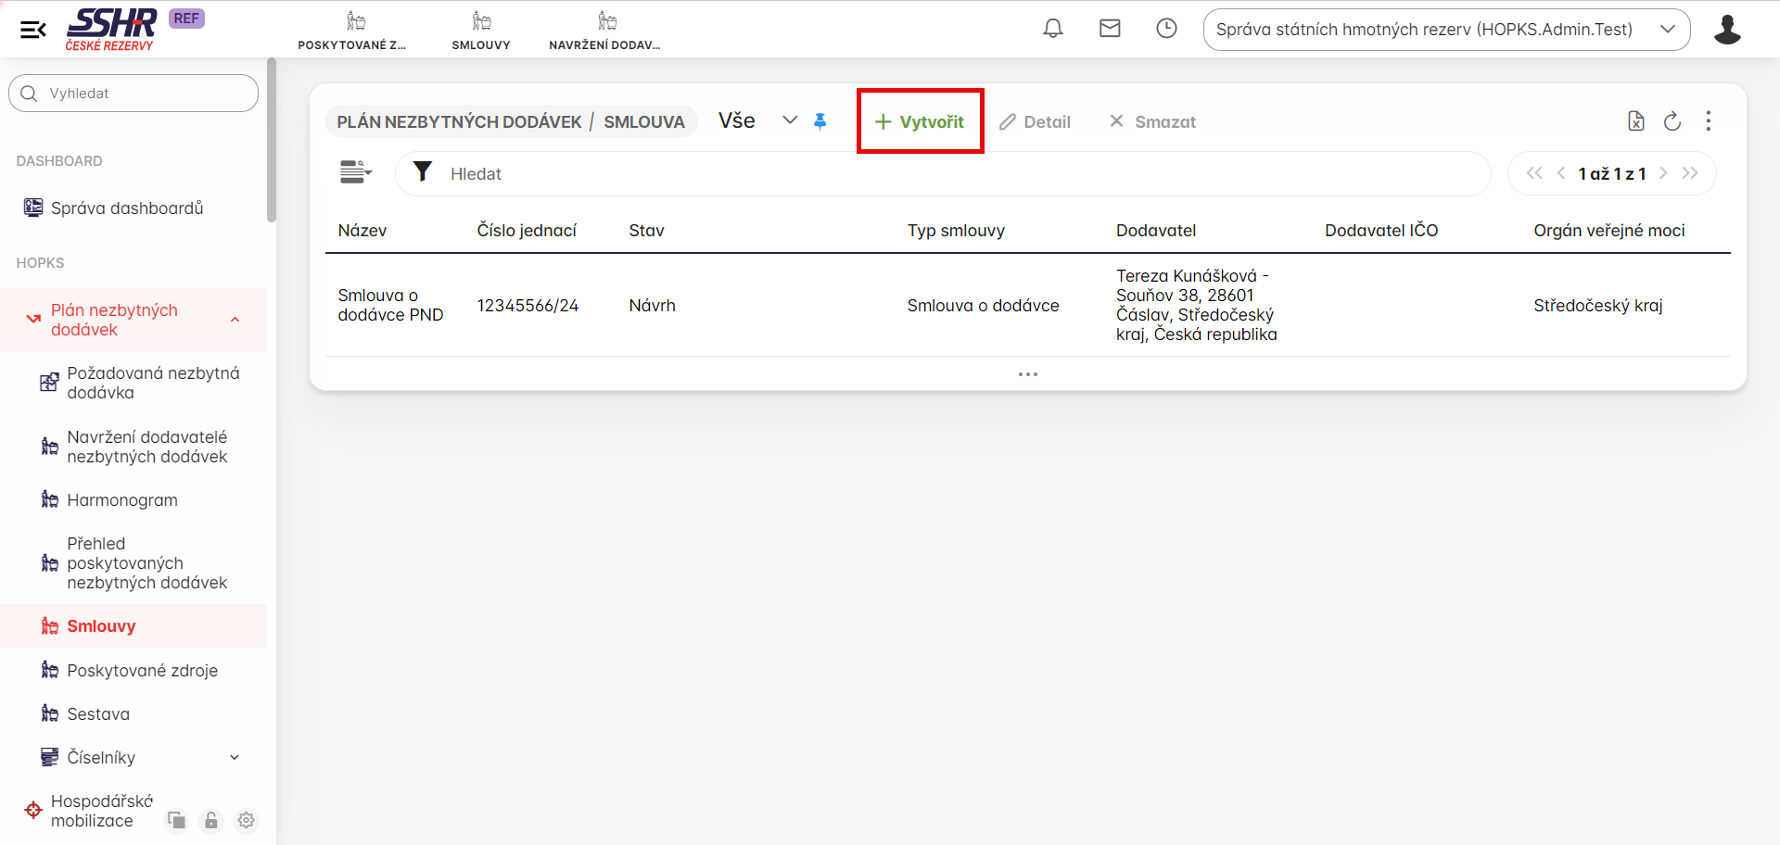Open the three-dot more options menu
This screenshot has width=1780, height=845.
[1708, 121]
